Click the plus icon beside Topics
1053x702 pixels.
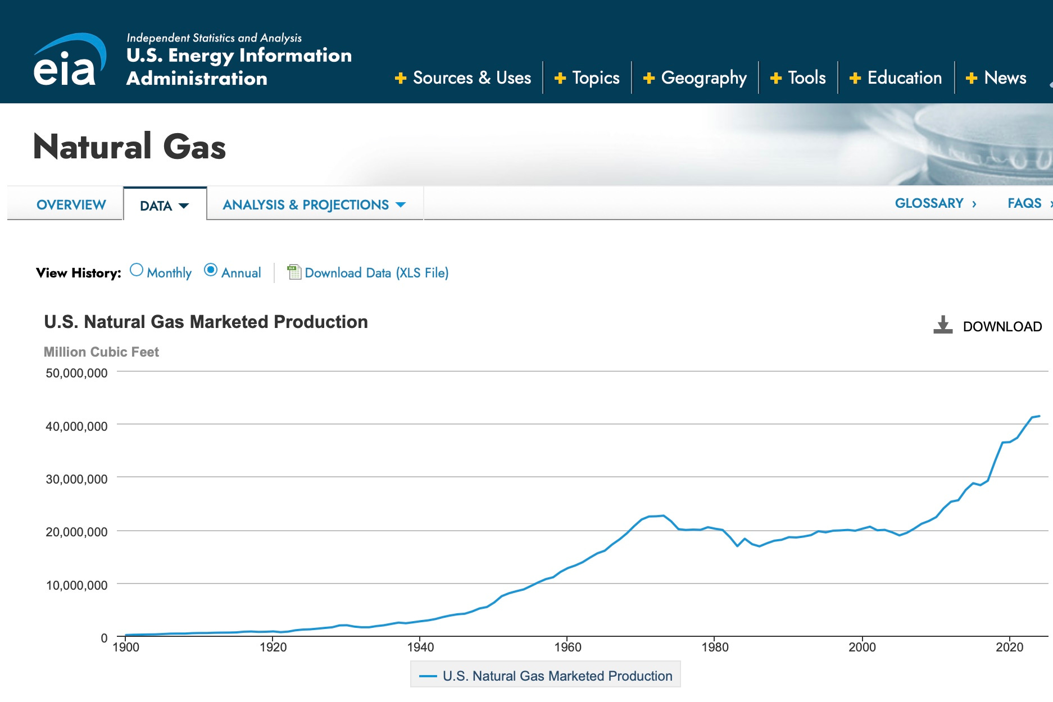pos(560,78)
